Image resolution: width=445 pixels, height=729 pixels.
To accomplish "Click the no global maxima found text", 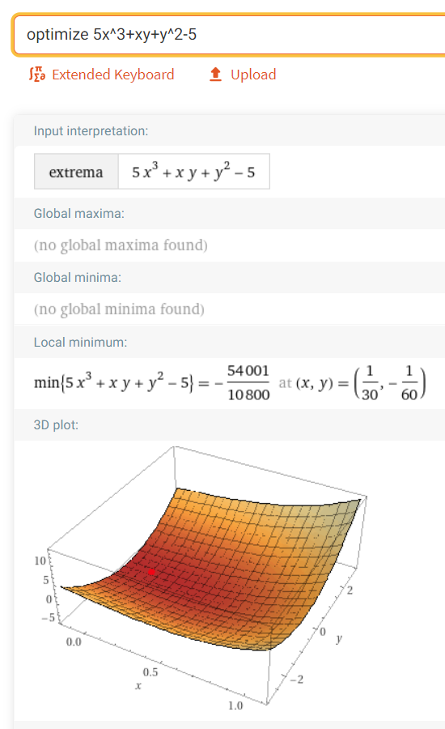I will (121, 245).
